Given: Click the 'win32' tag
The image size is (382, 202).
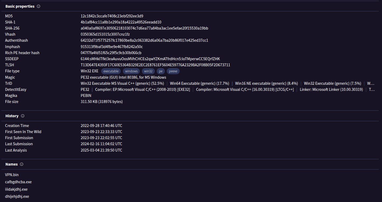Looking at the screenshot, I should click(148, 71).
